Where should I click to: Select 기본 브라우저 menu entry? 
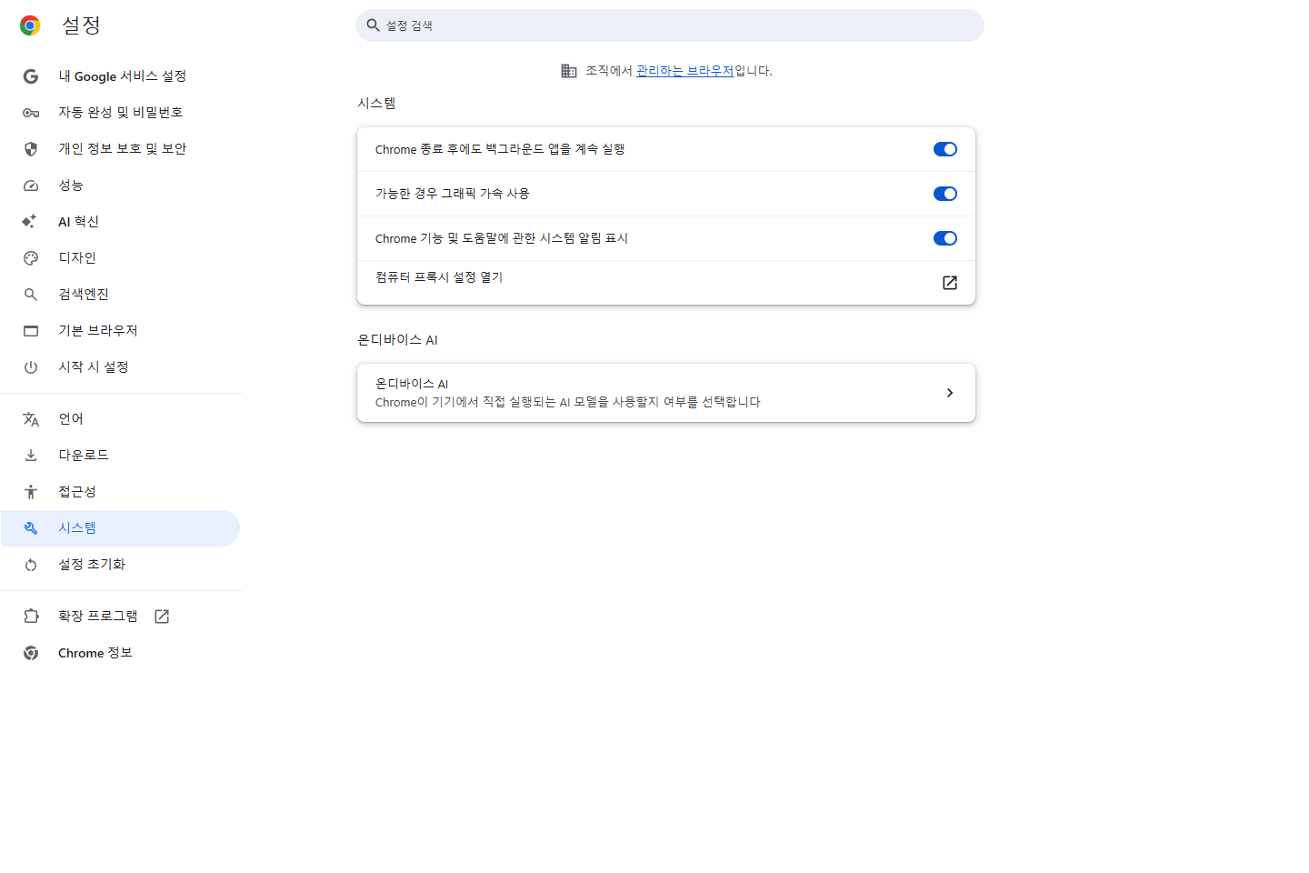click(x=120, y=331)
